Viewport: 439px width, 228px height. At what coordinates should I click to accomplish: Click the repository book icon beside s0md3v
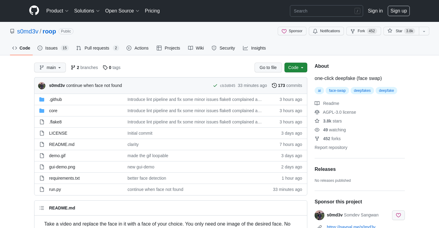coord(12,31)
